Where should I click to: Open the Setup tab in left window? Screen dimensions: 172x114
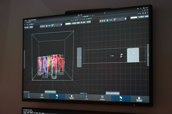click(29, 96)
